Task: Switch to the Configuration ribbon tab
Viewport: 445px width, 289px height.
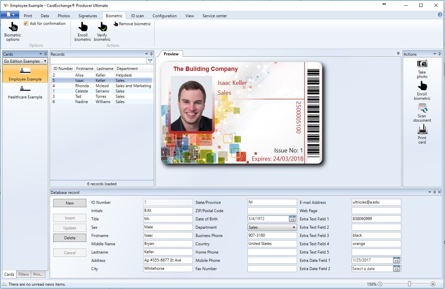Action: coord(164,16)
